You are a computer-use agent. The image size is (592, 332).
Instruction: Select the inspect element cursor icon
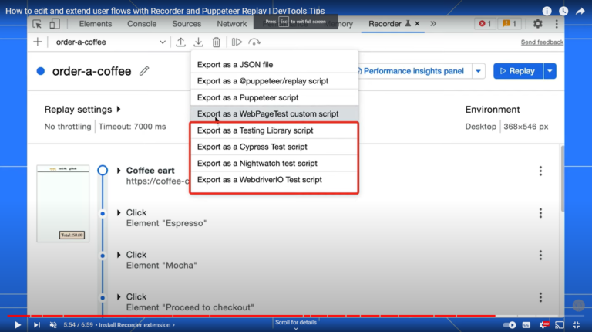point(37,24)
